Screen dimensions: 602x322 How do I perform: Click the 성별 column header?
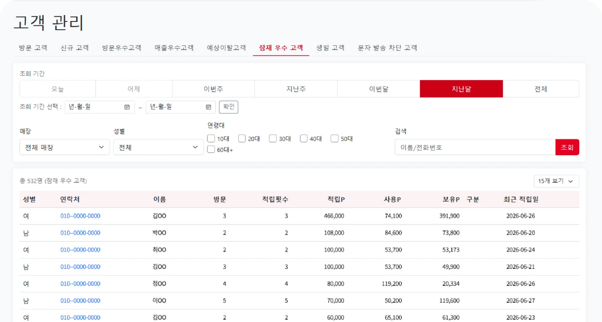point(30,199)
